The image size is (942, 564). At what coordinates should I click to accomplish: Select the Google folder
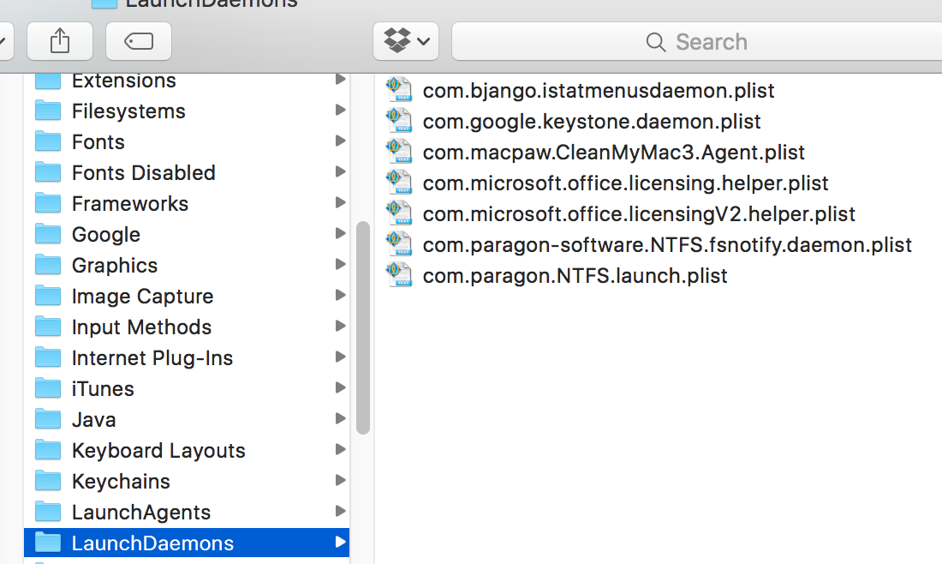point(105,234)
